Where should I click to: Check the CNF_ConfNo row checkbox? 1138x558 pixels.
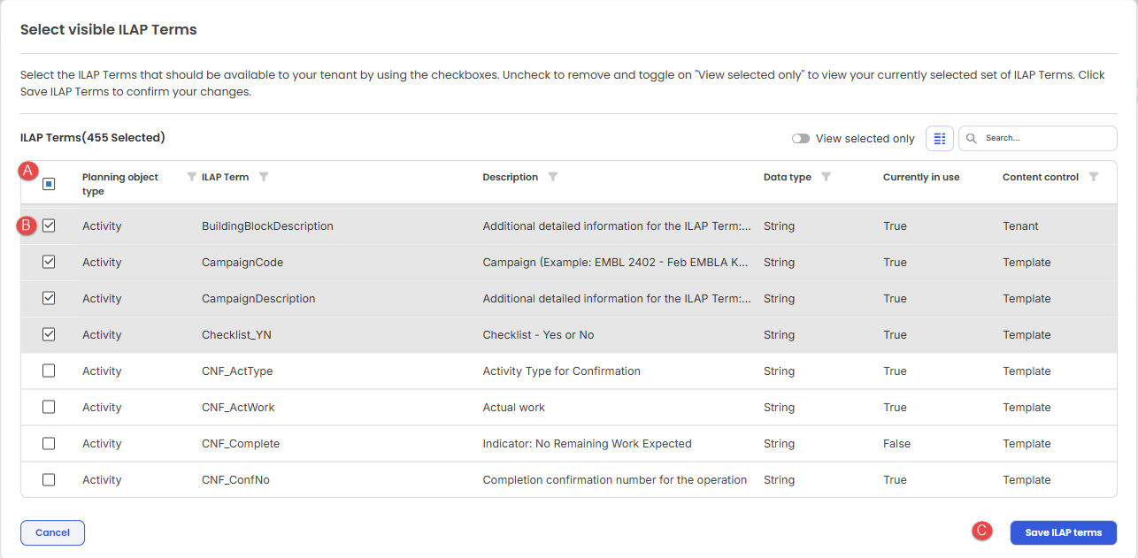(49, 480)
